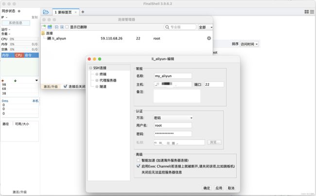Click 激活/升级 at sidebar bottom
The height and width of the screenshot is (196, 316).
19,192
